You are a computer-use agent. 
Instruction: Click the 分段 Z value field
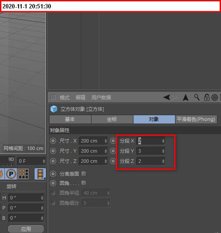(x=151, y=161)
